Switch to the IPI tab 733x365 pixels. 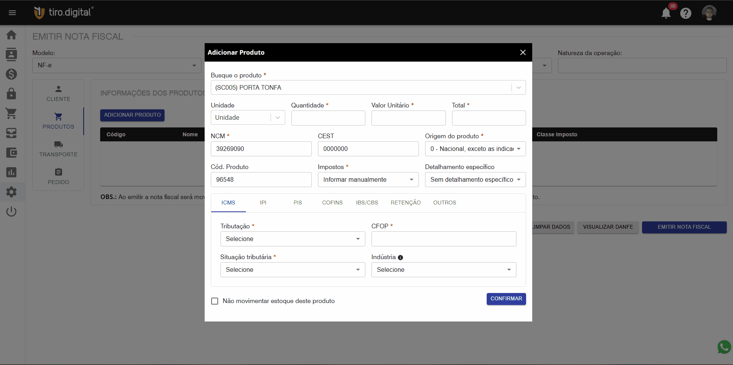263,203
